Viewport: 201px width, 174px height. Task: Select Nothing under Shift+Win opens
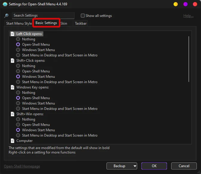[x=18, y=119]
